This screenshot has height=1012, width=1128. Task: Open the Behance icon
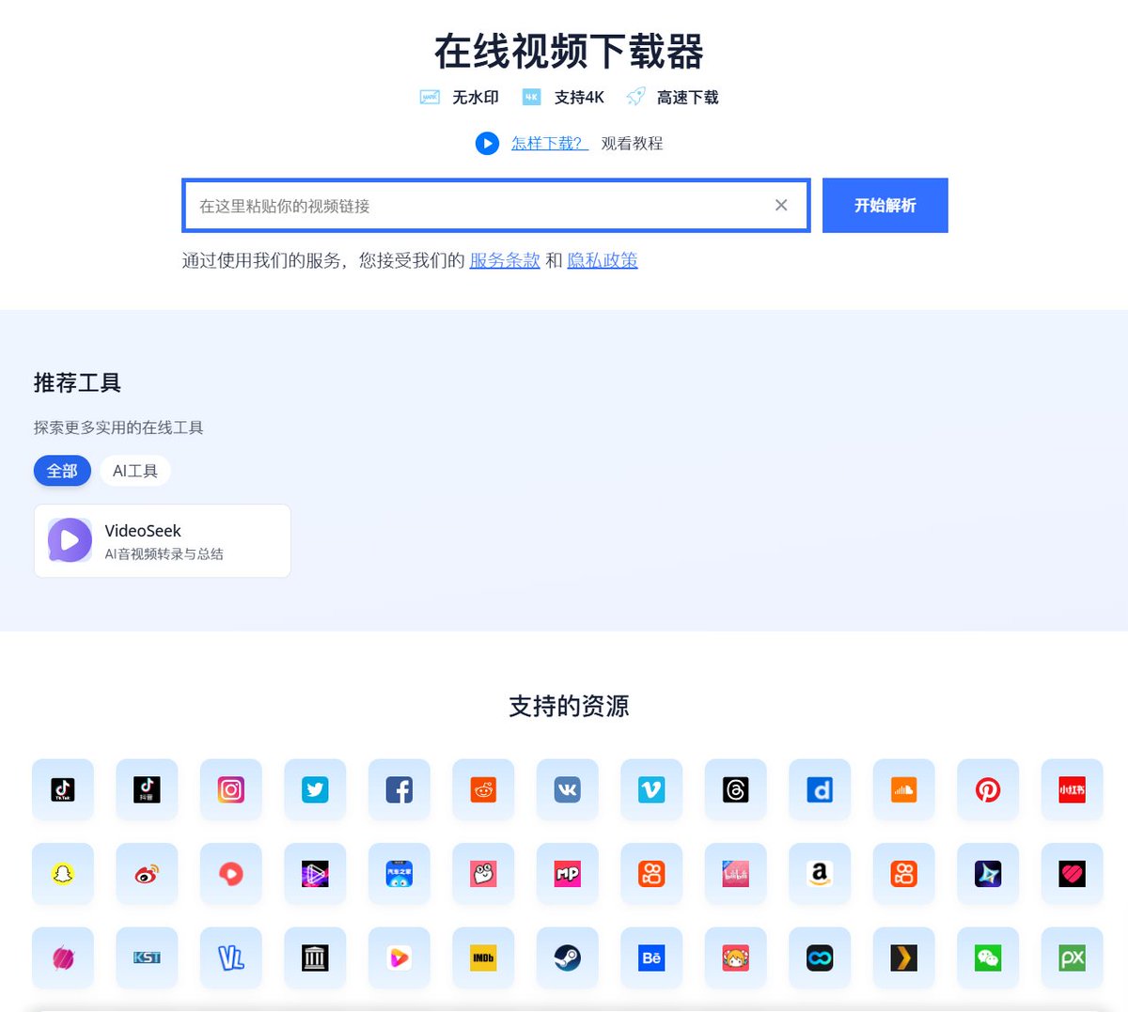pos(651,958)
